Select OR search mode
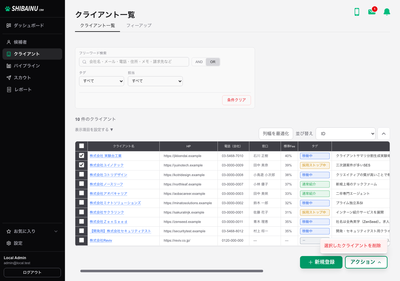400x281 pixels. point(213,62)
